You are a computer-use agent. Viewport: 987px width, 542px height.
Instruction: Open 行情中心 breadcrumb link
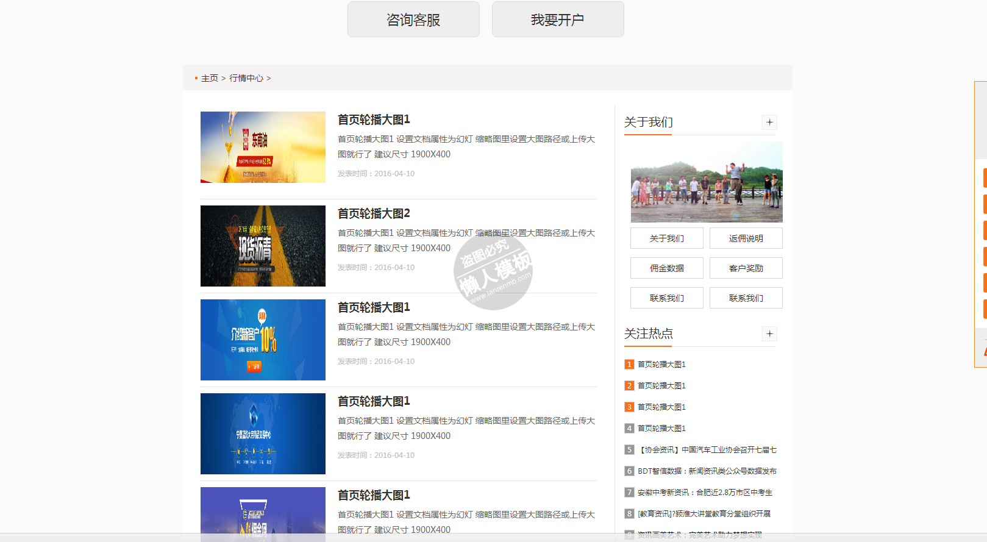pos(246,78)
